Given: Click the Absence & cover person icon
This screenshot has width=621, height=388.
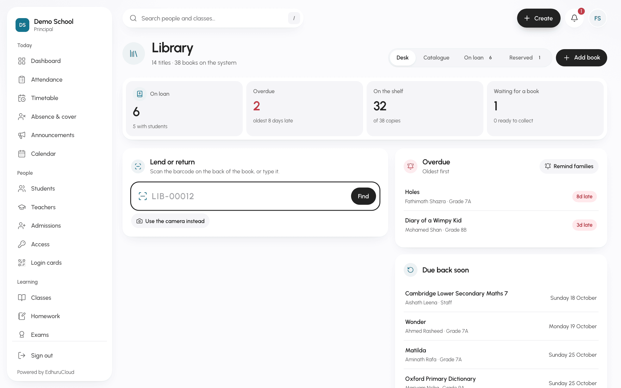Looking at the screenshot, I should pyautogui.click(x=22, y=117).
